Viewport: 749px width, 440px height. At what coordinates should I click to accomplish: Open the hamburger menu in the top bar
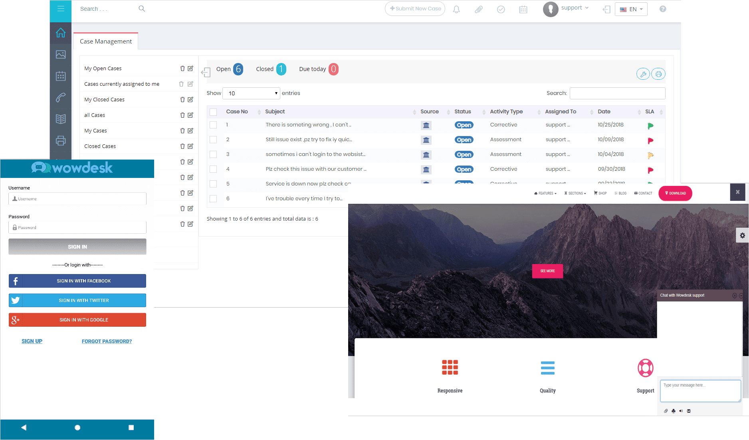coord(61,9)
